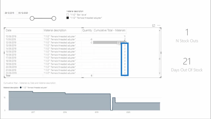Select the 17/06/2019 date cell
Viewport: 211px width, 119px height.
11,58
